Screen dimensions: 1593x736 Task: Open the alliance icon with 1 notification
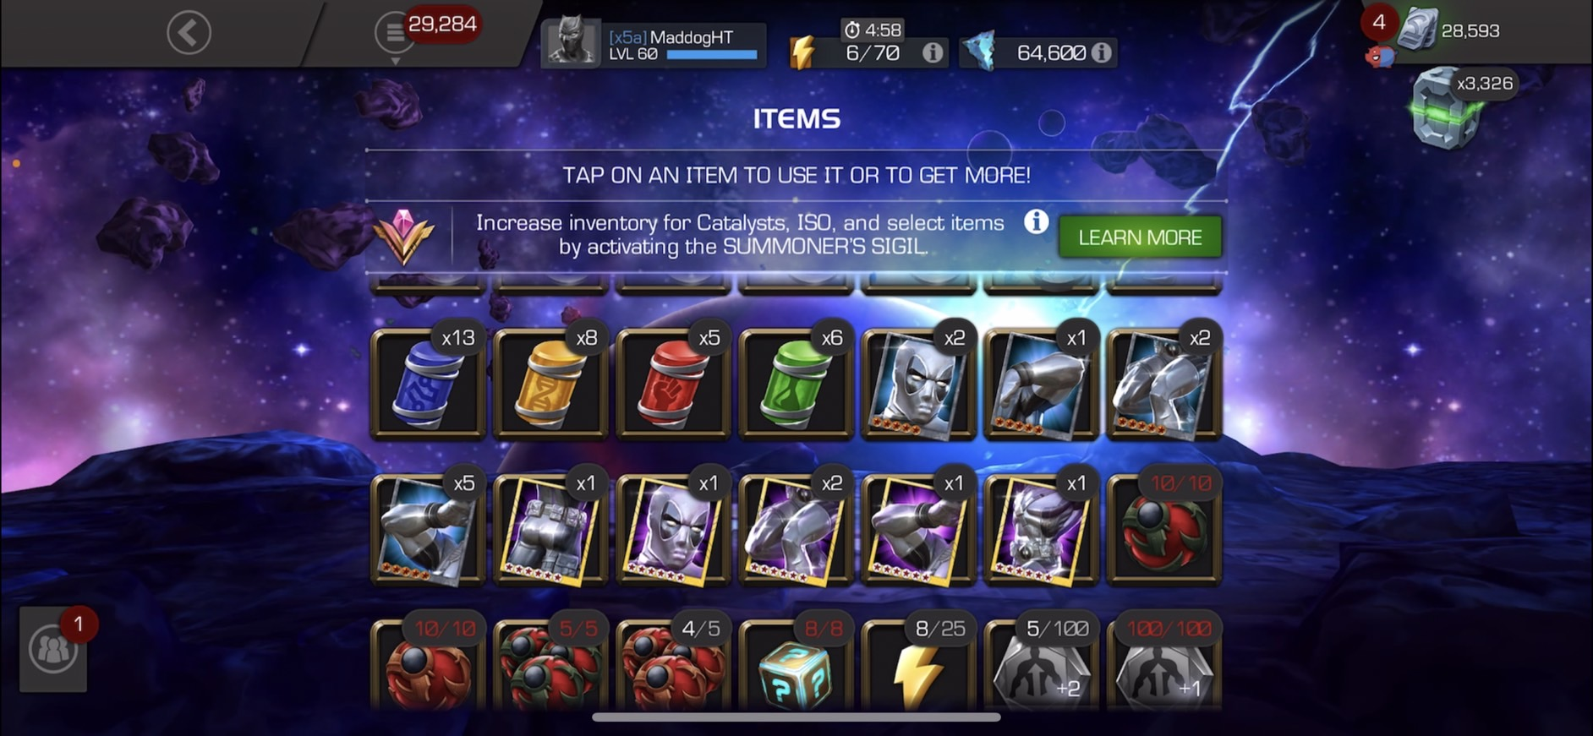click(x=53, y=649)
